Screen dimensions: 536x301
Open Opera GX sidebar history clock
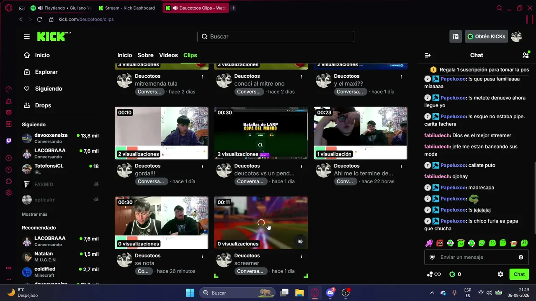pyautogui.click(x=9, y=170)
